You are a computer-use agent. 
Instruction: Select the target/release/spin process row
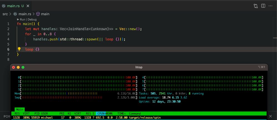coord(139,118)
